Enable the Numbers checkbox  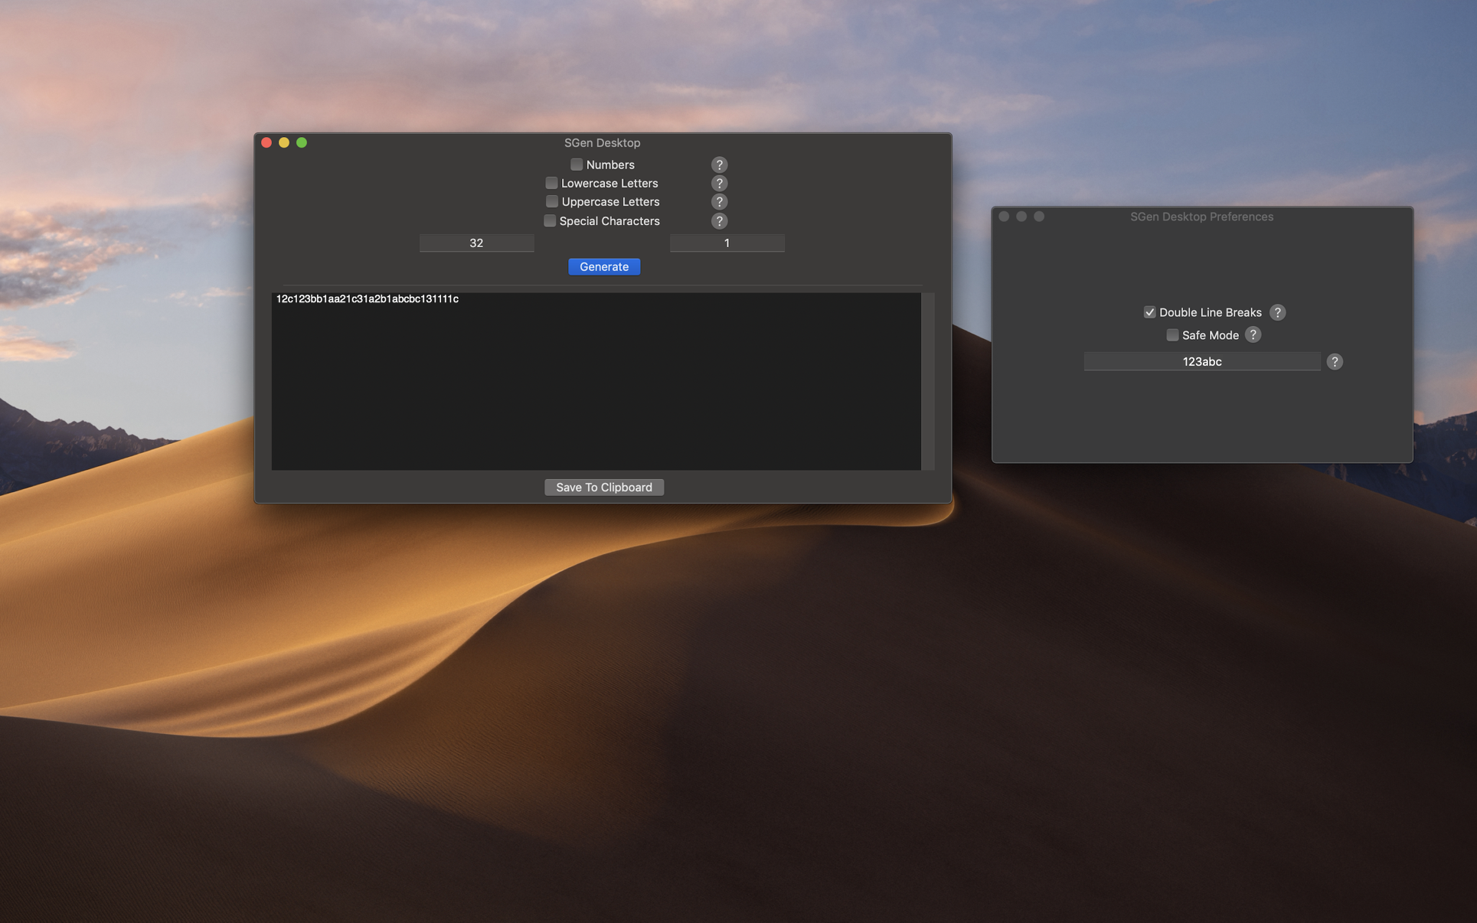(577, 165)
